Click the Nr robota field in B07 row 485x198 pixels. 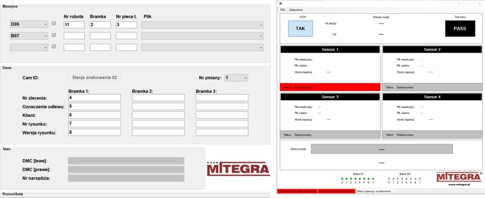click(74, 36)
